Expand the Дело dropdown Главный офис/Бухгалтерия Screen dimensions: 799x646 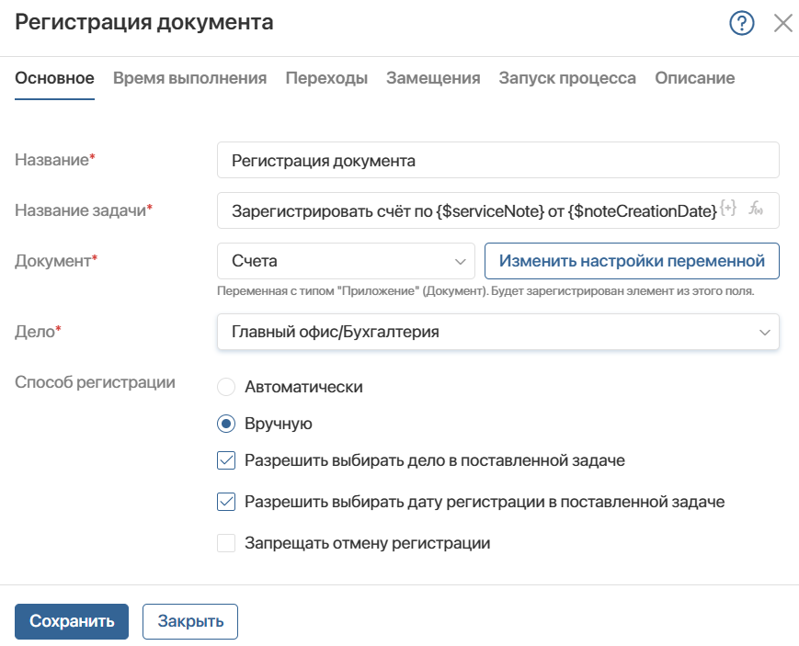click(x=497, y=332)
